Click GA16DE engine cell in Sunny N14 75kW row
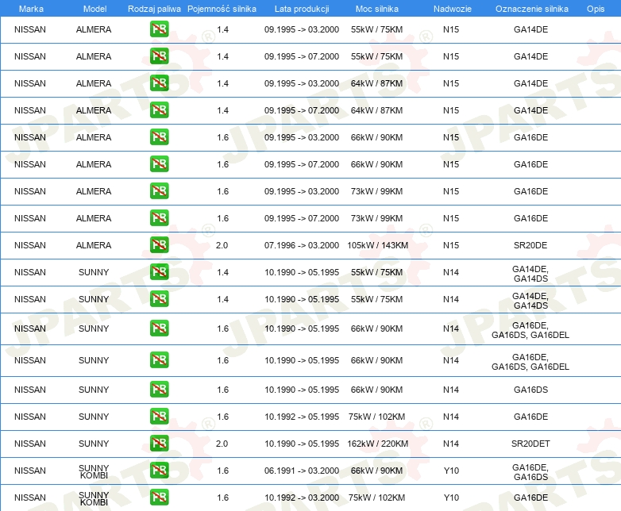This screenshot has height=511, width=621. coord(530,417)
